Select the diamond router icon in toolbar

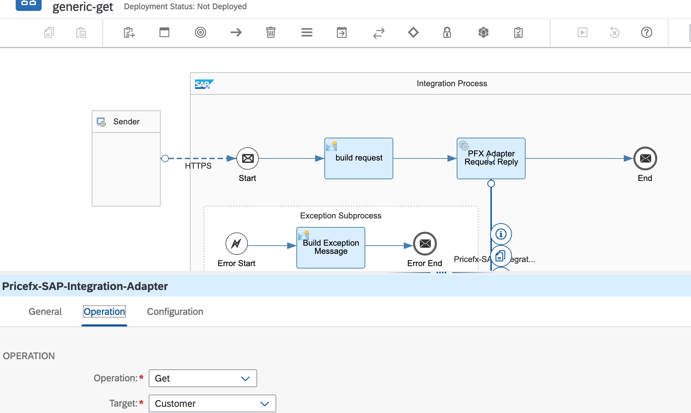click(413, 33)
